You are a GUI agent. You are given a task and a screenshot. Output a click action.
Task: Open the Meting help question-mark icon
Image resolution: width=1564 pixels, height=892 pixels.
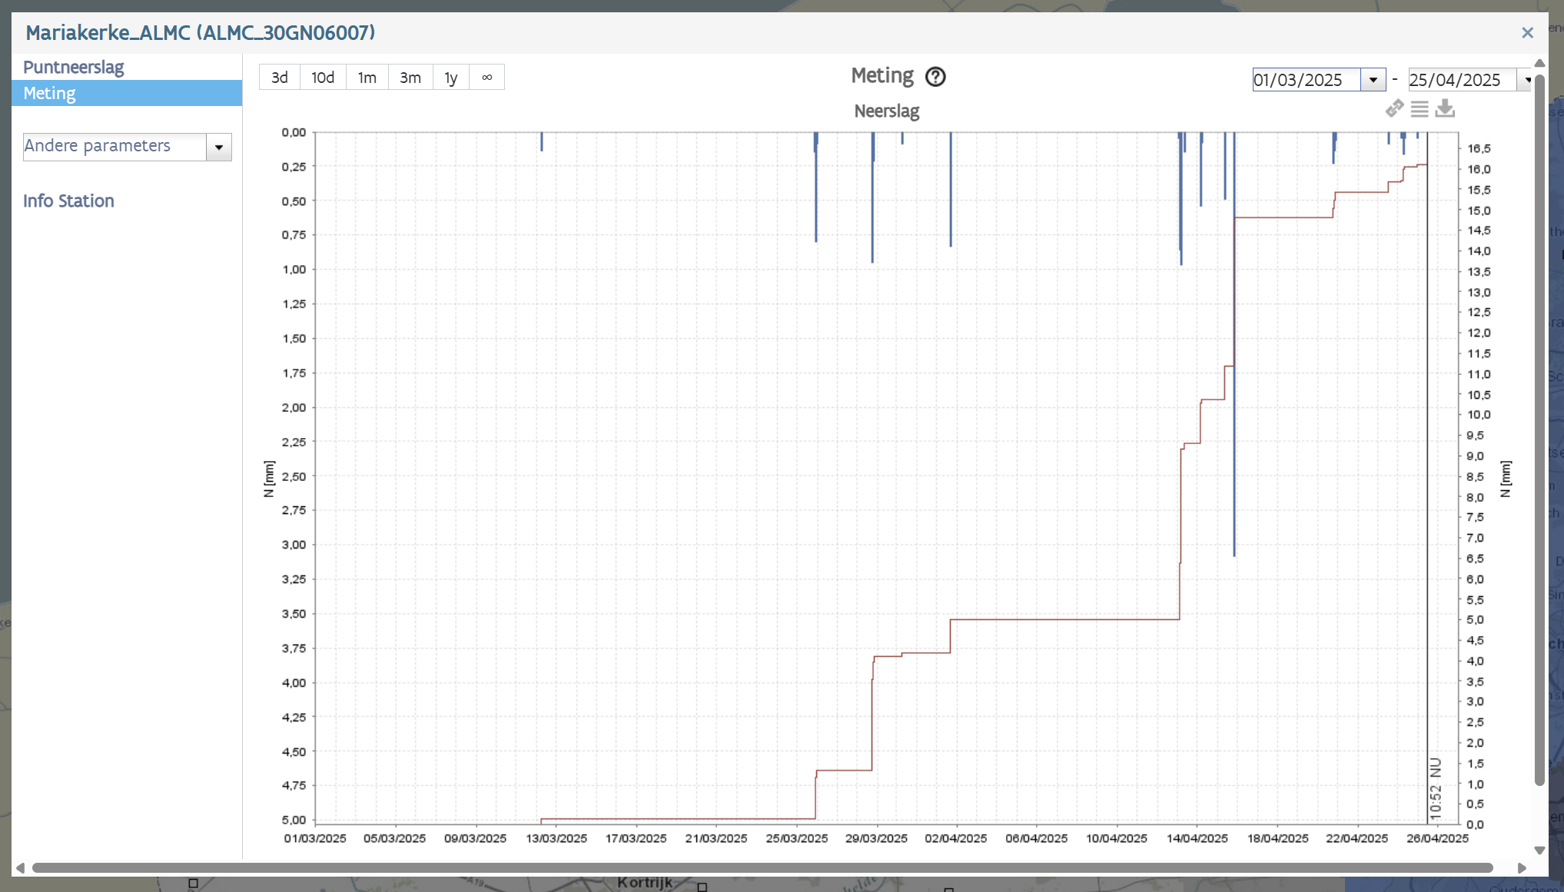(x=935, y=77)
